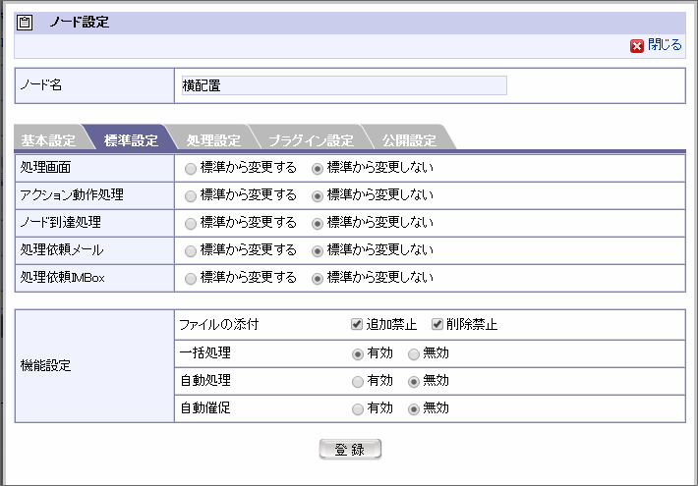This screenshot has height=486, width=698.
Task: Click the ノード到達処理 row label
Action: point(61,222)
